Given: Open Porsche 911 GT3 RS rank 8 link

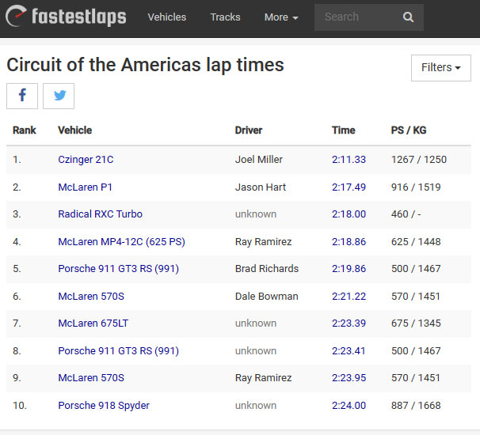Looking at the screenshot, I should click(119, 350).
